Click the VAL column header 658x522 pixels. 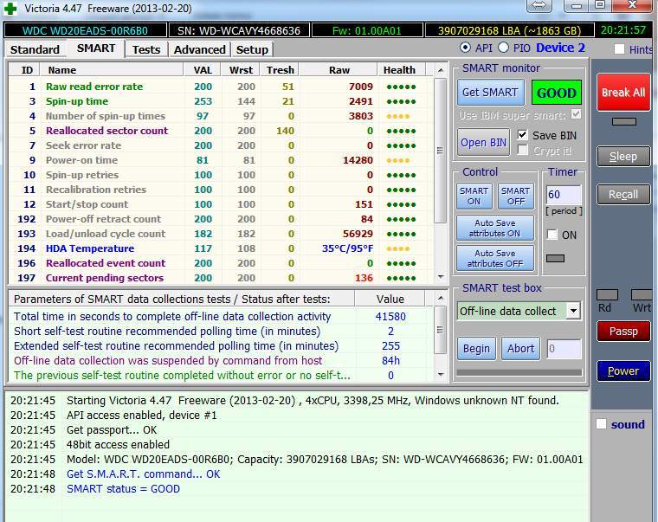pos(203,69)
